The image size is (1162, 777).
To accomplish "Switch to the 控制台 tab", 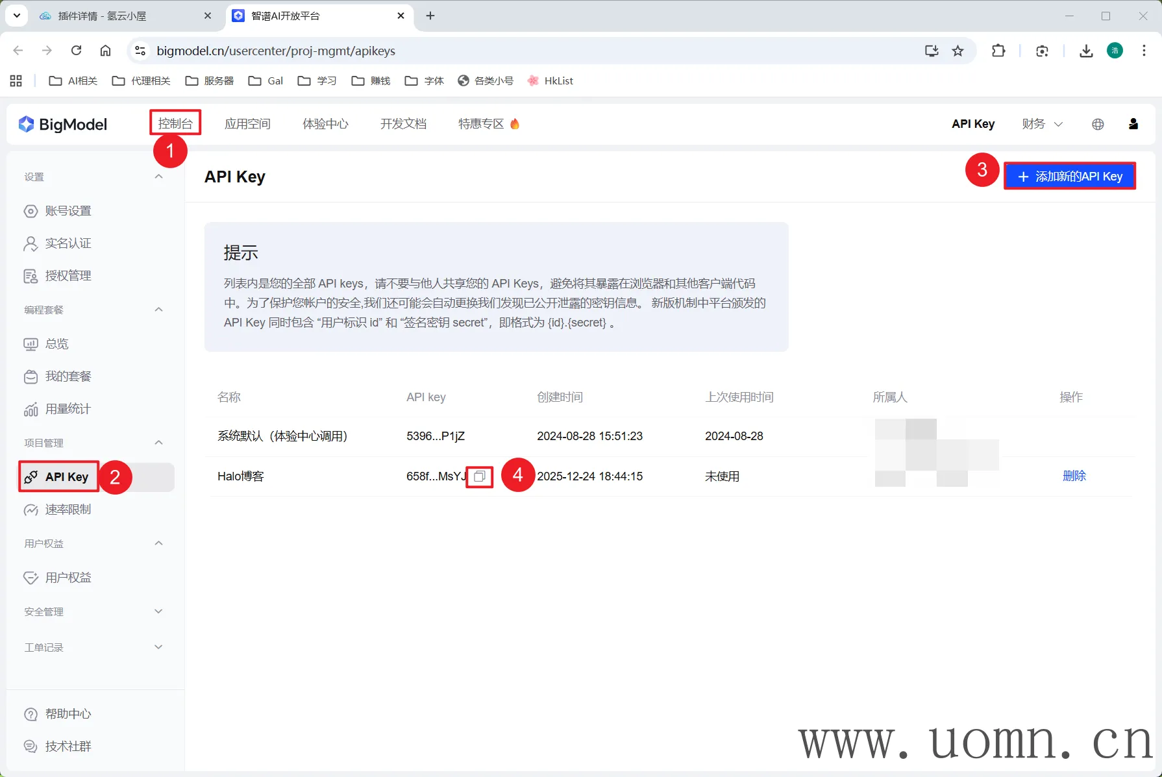I will (x=175, y=124).
